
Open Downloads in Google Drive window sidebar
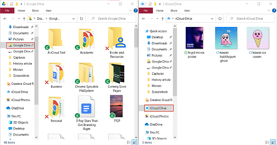coord(21,27)
